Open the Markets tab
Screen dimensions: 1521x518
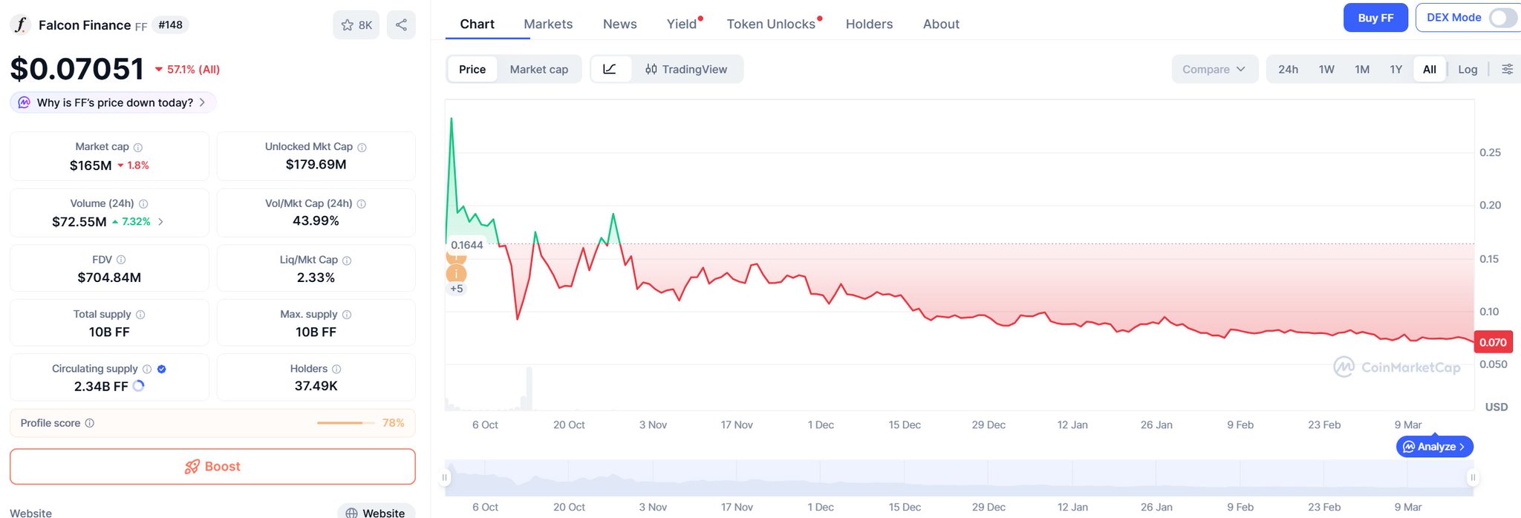(x=548, y=24)
